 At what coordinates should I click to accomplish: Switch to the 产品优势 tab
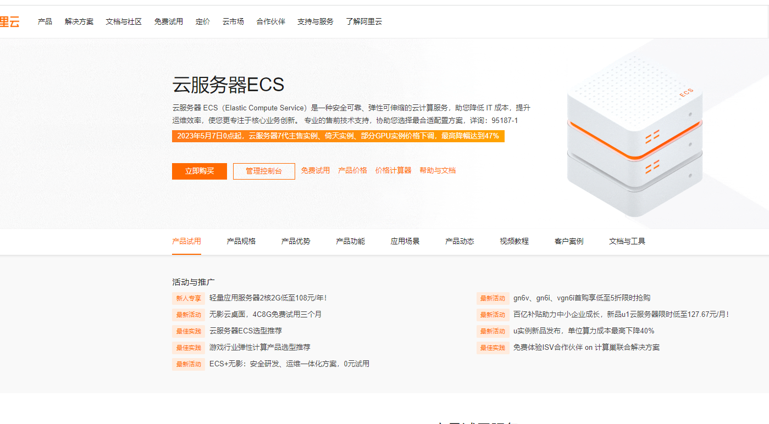pyautogui.click(x=296, y=241)
